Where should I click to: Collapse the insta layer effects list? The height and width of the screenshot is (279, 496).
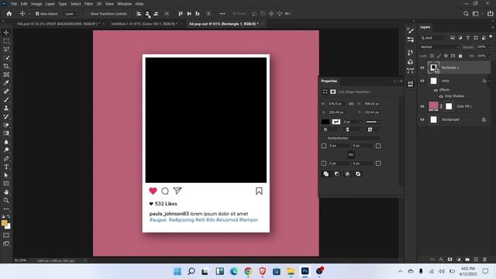489,81
